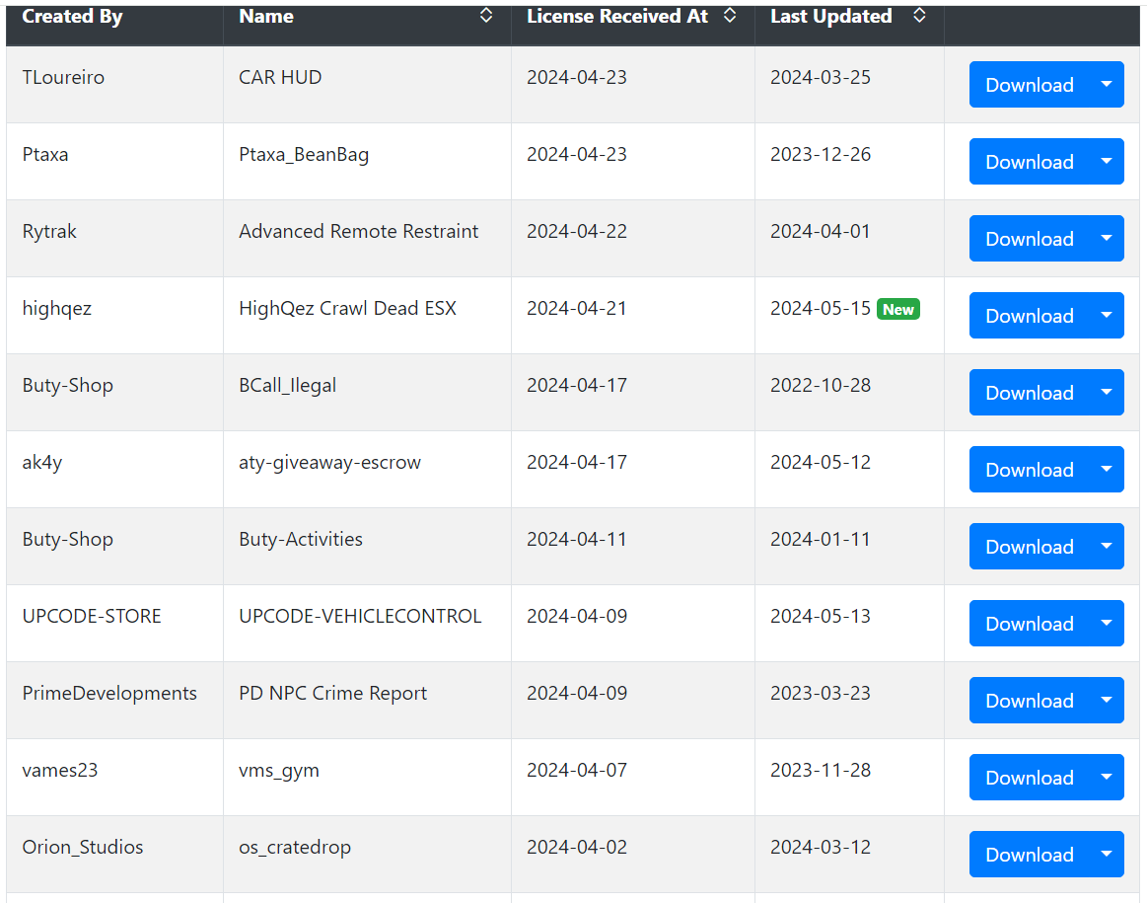Click Last Updated header text
Viewport: 1147px width, 903px height.
coord(831,16)
